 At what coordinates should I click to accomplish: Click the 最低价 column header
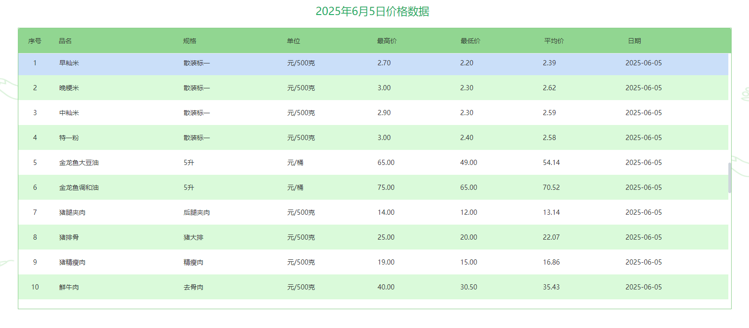coord(470,41)
